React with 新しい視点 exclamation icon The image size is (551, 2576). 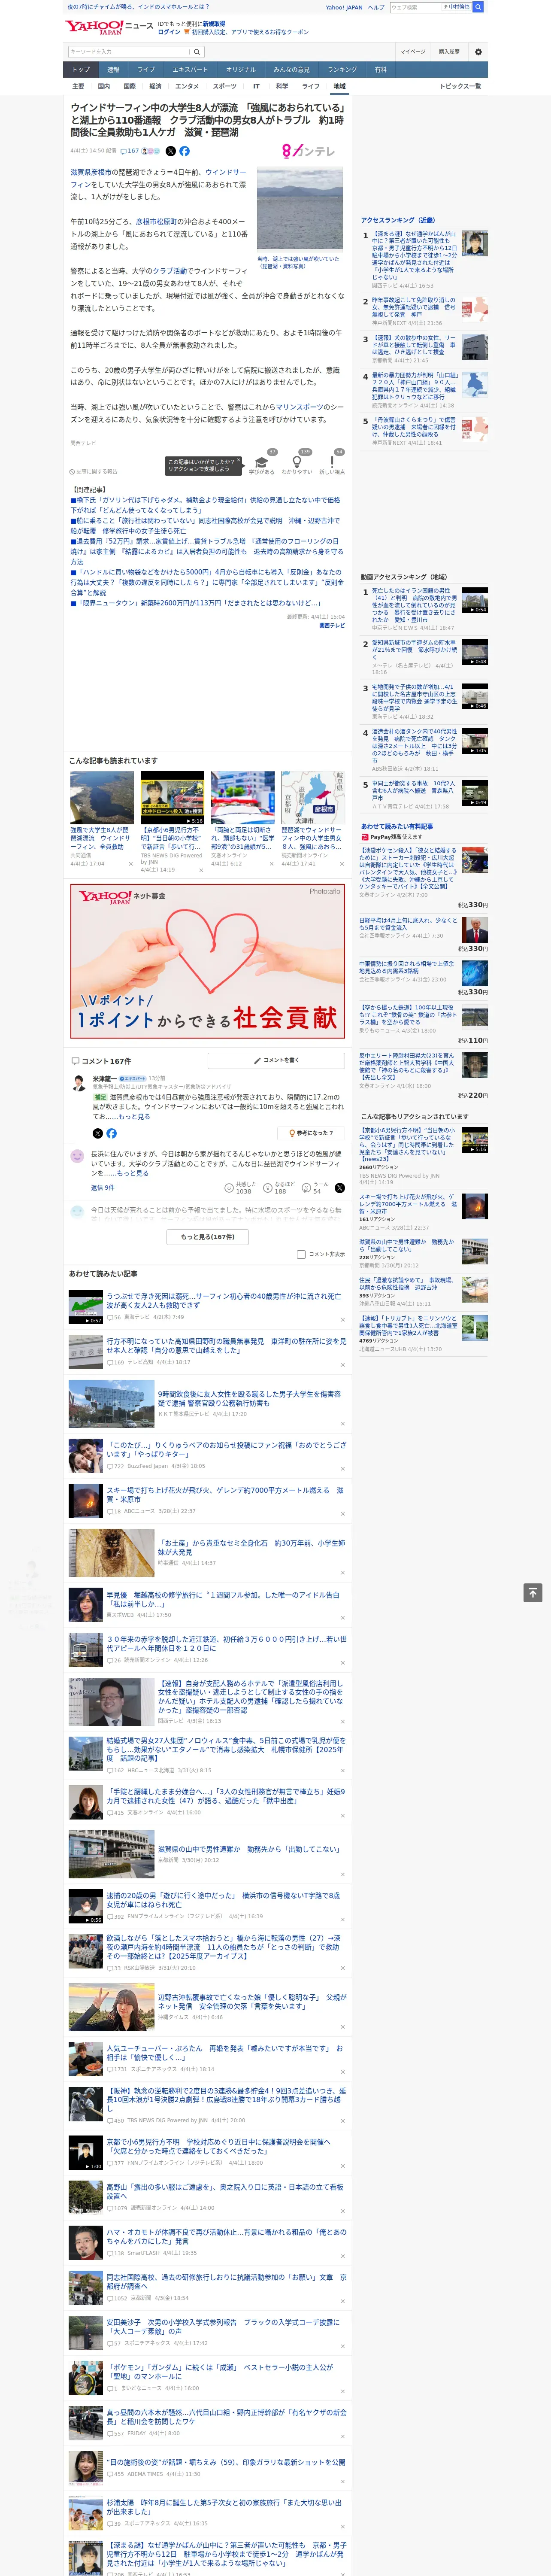point(332,462)
